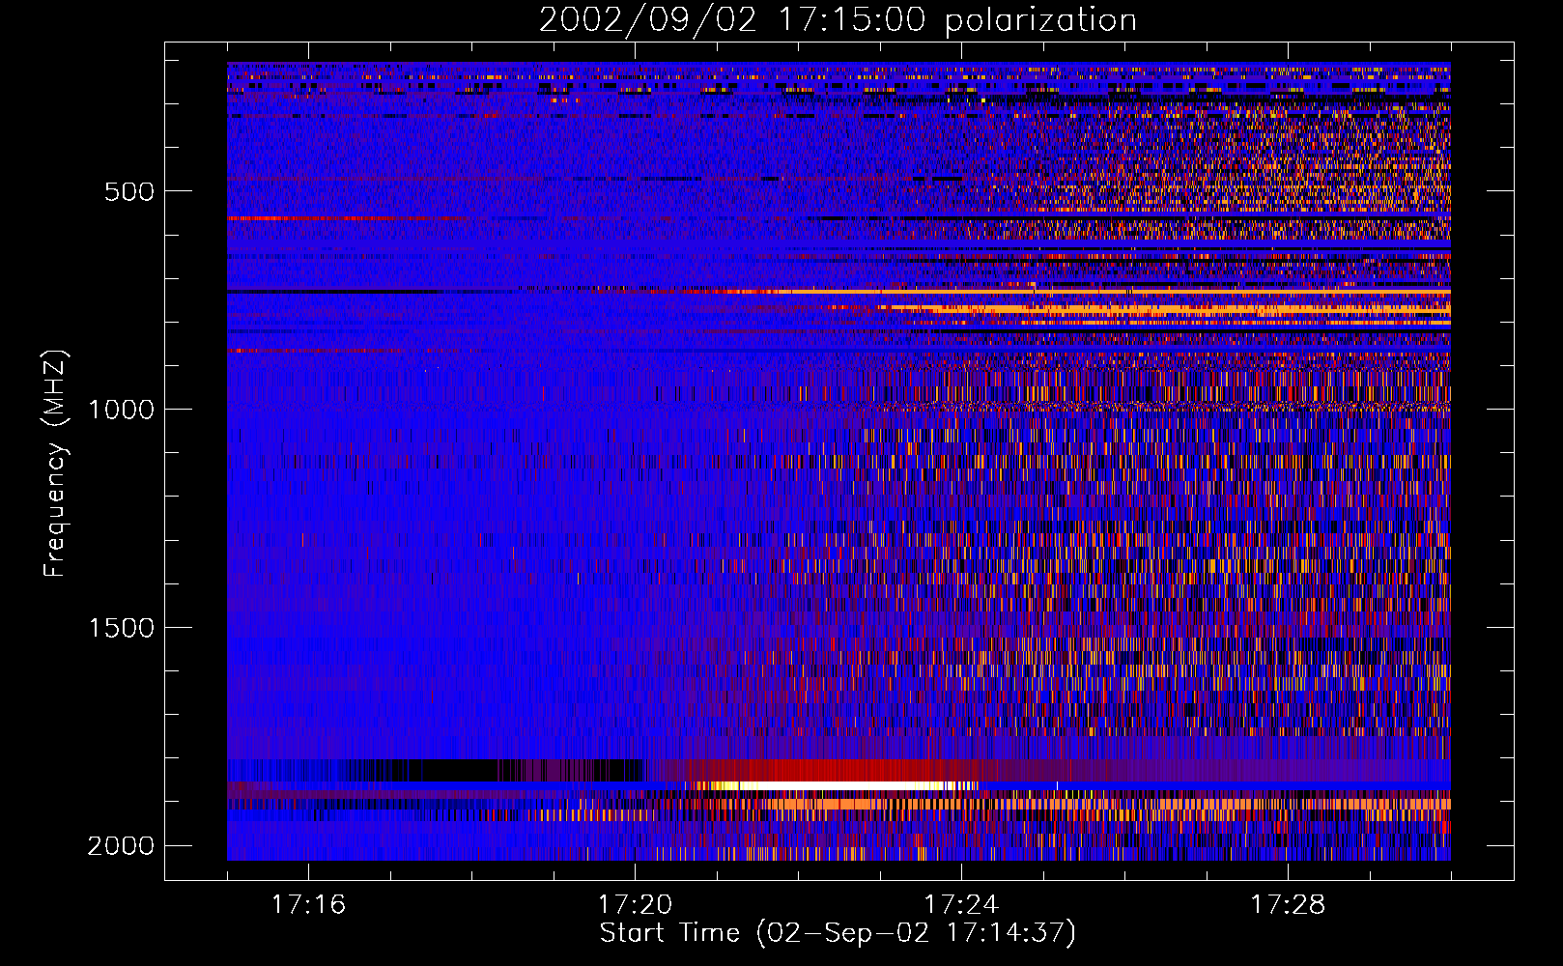Click the 1000 frequency tick label
This screenshot has width=1563, height=966.
(x=121, y=410)
